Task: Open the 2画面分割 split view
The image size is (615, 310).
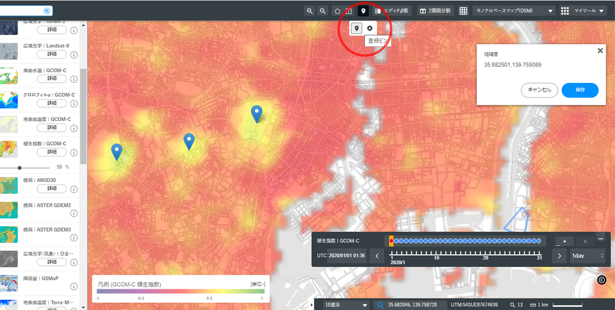Action: (436, 11)
